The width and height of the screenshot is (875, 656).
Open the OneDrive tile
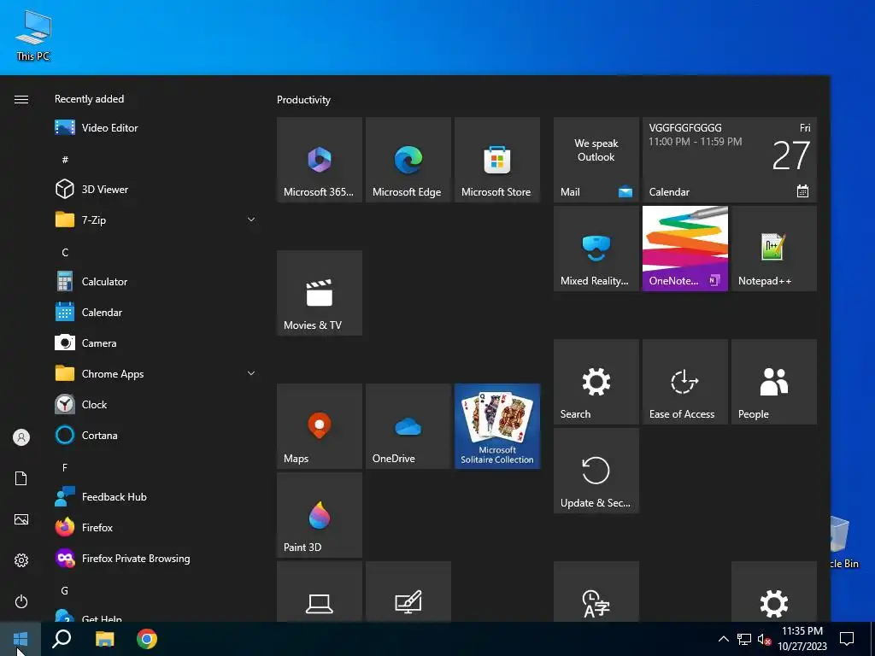pyautogui.click(x=408, y=426)
